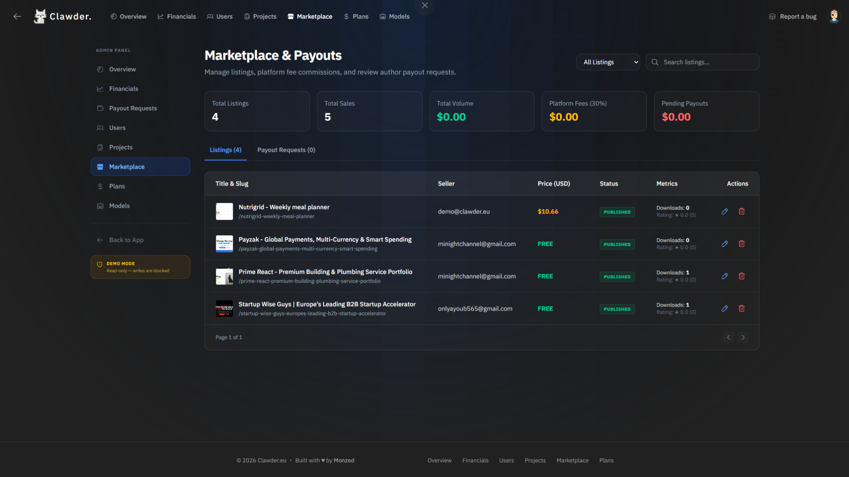The height and width of the screenshot is (477, 849).
Task: Open Financials in the top navigation
Action: point(176,16)
